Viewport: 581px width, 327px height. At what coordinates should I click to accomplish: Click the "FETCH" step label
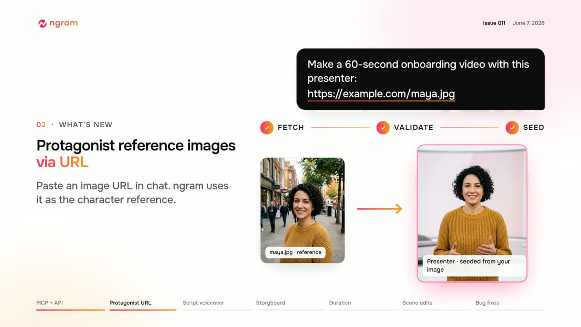point(291,128)
